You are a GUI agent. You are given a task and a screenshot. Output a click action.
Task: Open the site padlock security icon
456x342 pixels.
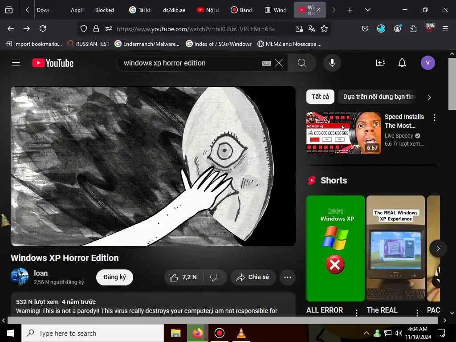pos(96,28)
